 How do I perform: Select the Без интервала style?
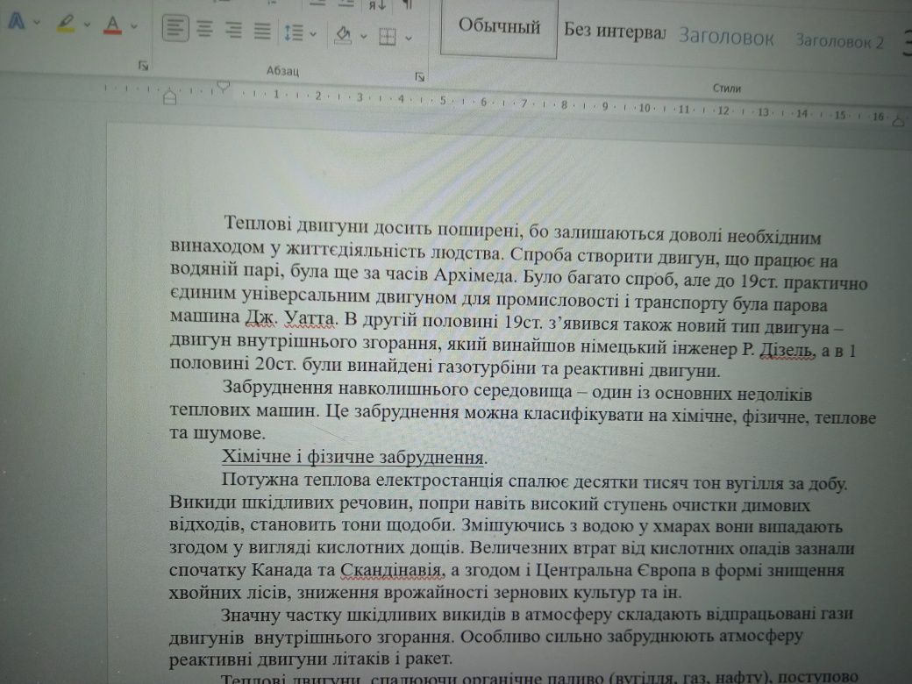click(x=614, y=30)
